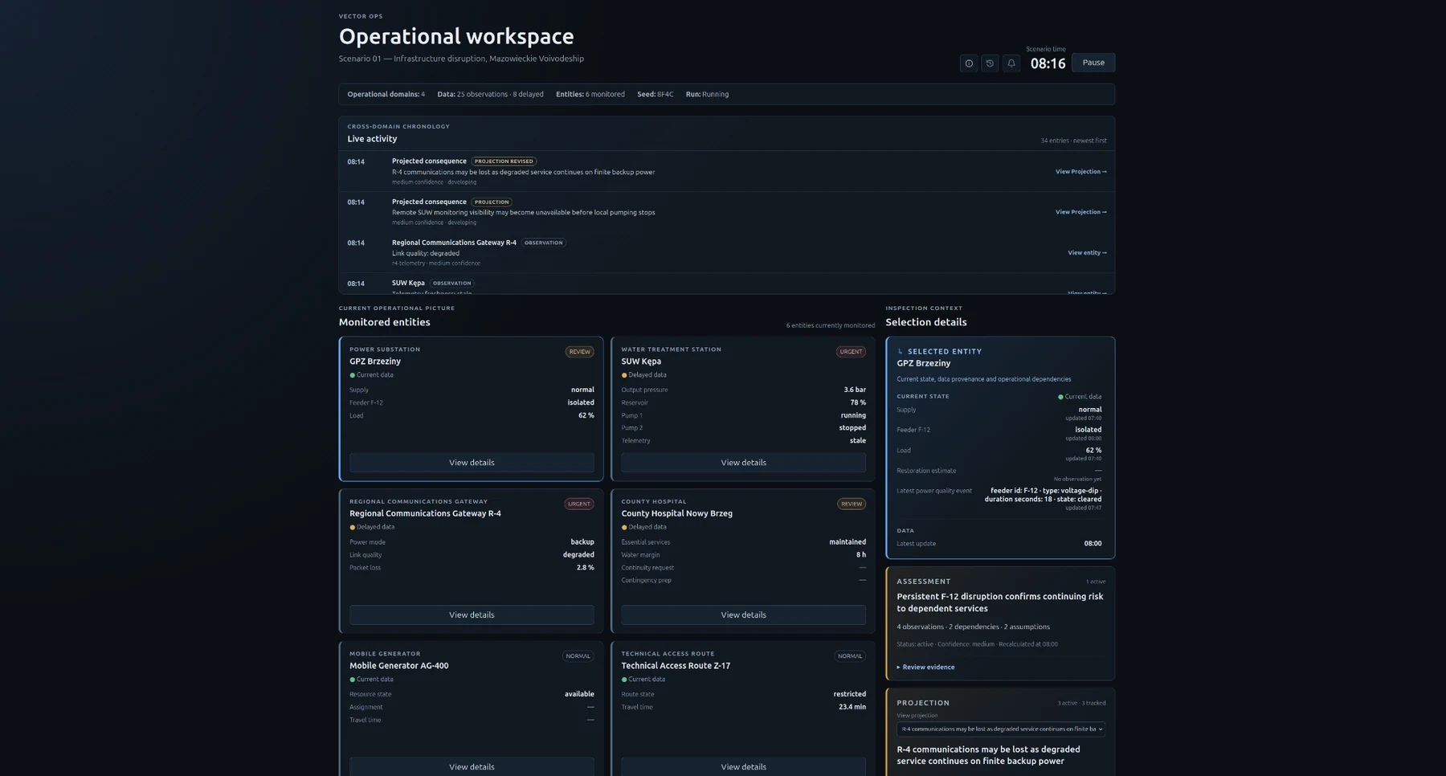Click the REVIEW badge on County Hospital card

pos(852,504)
